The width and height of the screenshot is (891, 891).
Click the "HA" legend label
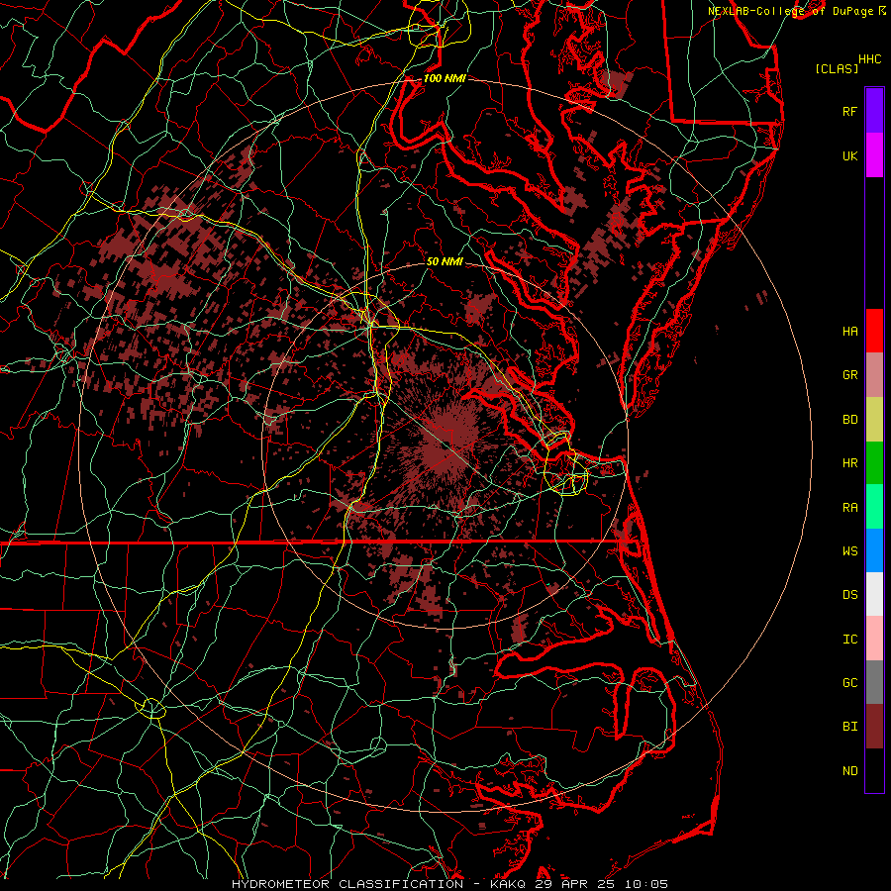click(x=849, y=331)
